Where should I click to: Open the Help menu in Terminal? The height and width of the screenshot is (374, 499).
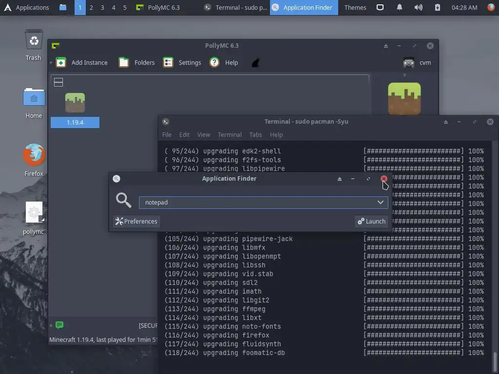tap(276, 135)
